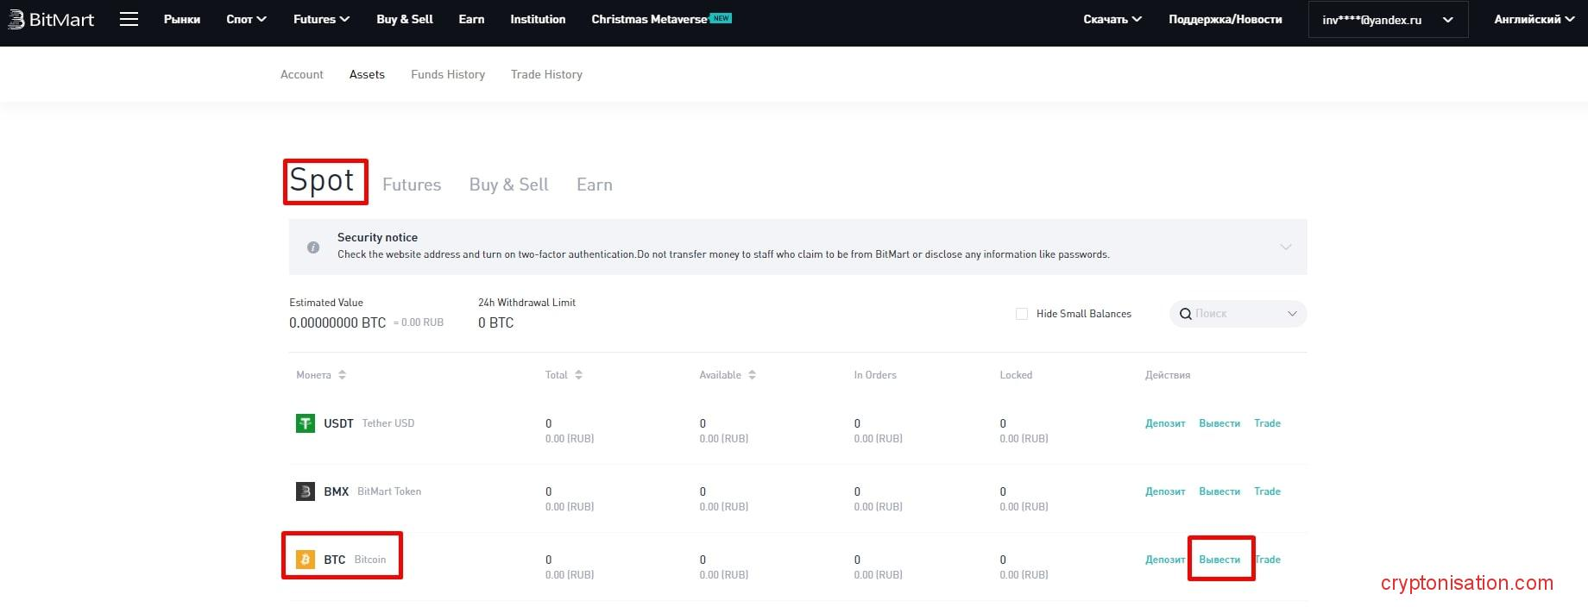Viewport: 1588px width, 607px height.
Task: Click the USDT Tether coin icon
Action: [x=306, y=423]
